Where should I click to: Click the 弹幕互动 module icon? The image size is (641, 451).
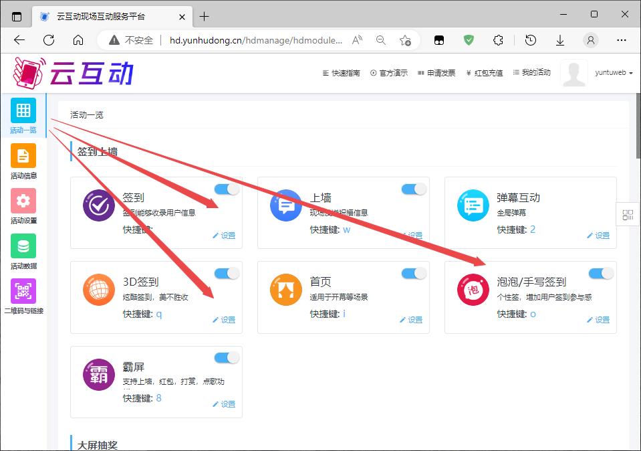click(x=473, y=205)
